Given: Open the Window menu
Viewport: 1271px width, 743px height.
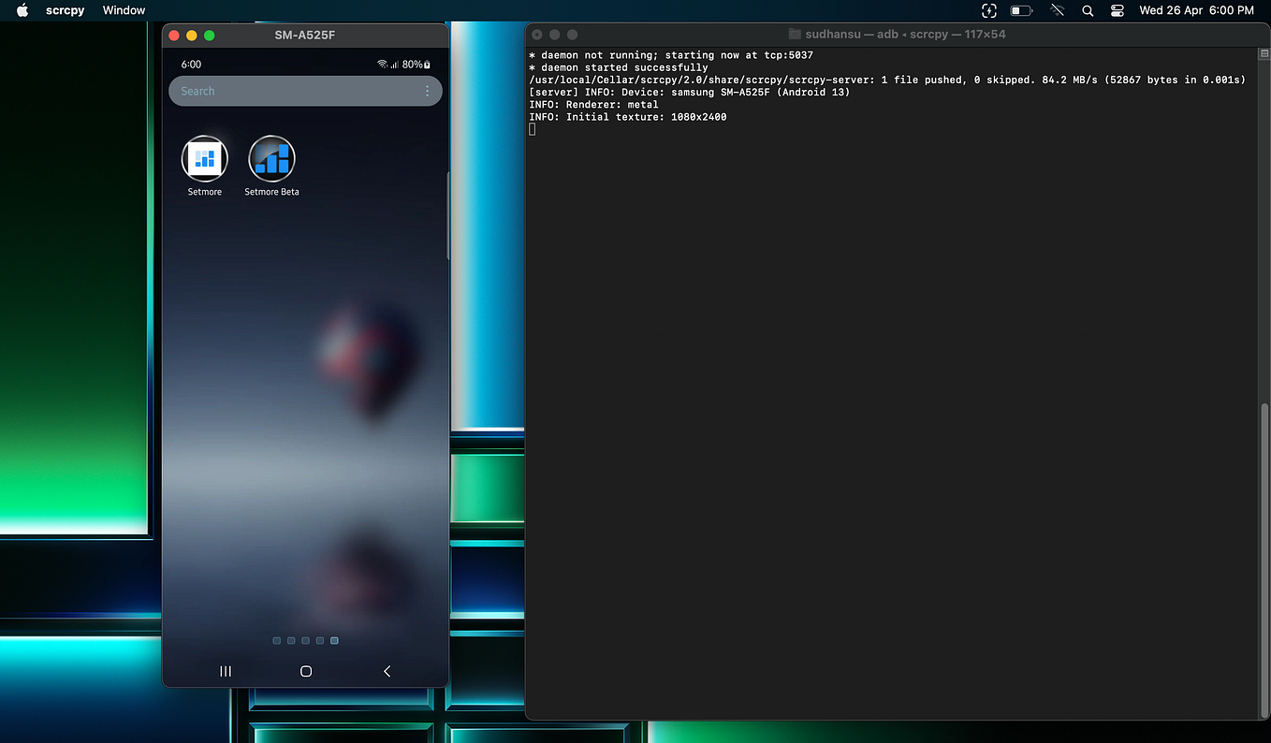Looking at the screenshot, I should pos(124,10).
